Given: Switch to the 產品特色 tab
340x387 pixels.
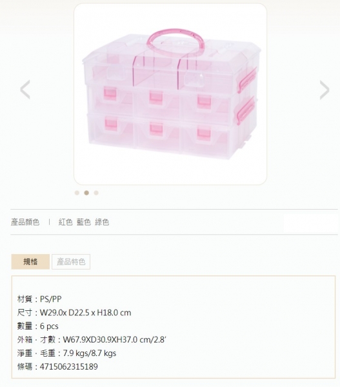Looking at the screenshot, I should [x=71, y=262].
